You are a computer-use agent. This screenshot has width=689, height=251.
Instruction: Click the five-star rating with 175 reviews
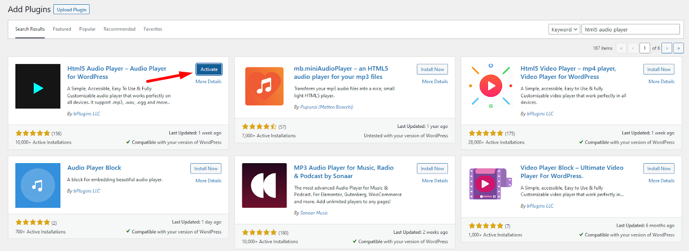[486, 133]
